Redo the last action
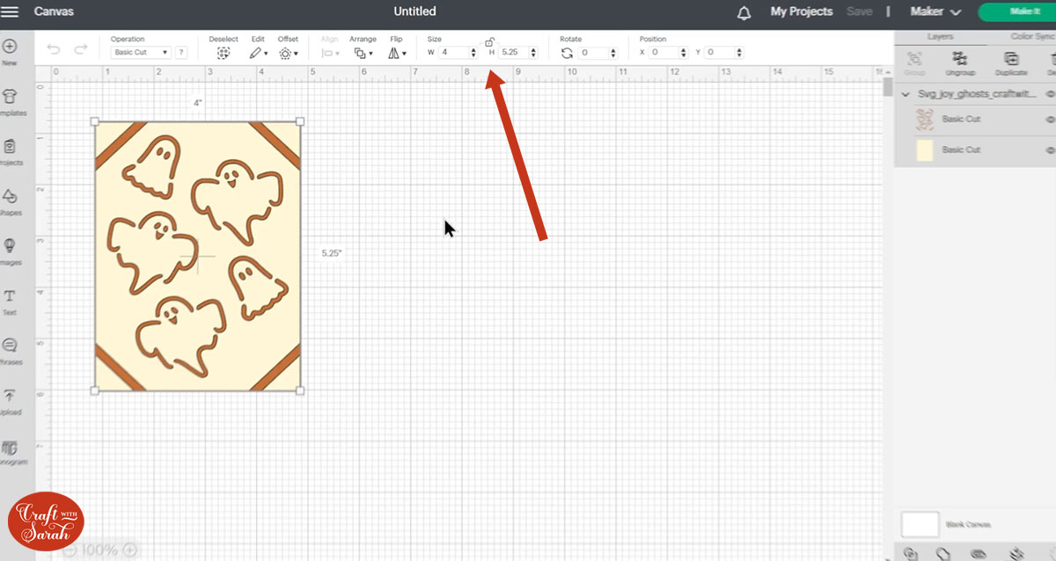 80,49
